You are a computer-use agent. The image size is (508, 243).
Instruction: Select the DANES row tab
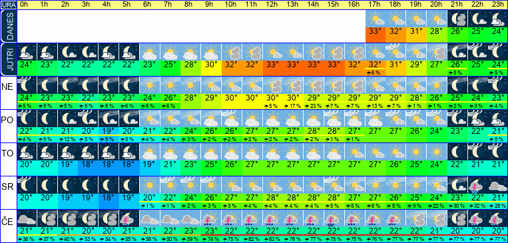pyautogui.click(x=8, y=26)
